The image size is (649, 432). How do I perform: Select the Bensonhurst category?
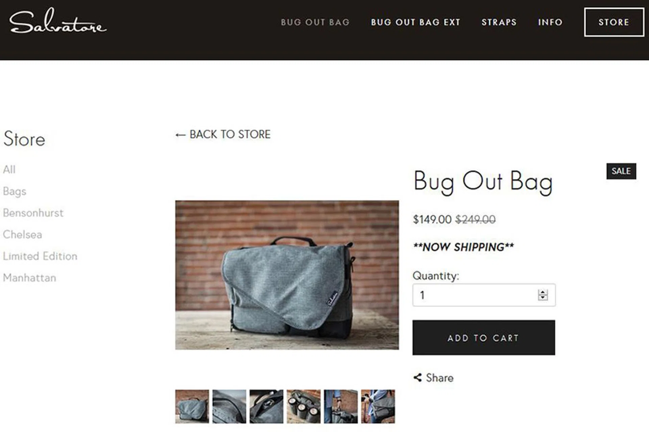click(33, 213)
